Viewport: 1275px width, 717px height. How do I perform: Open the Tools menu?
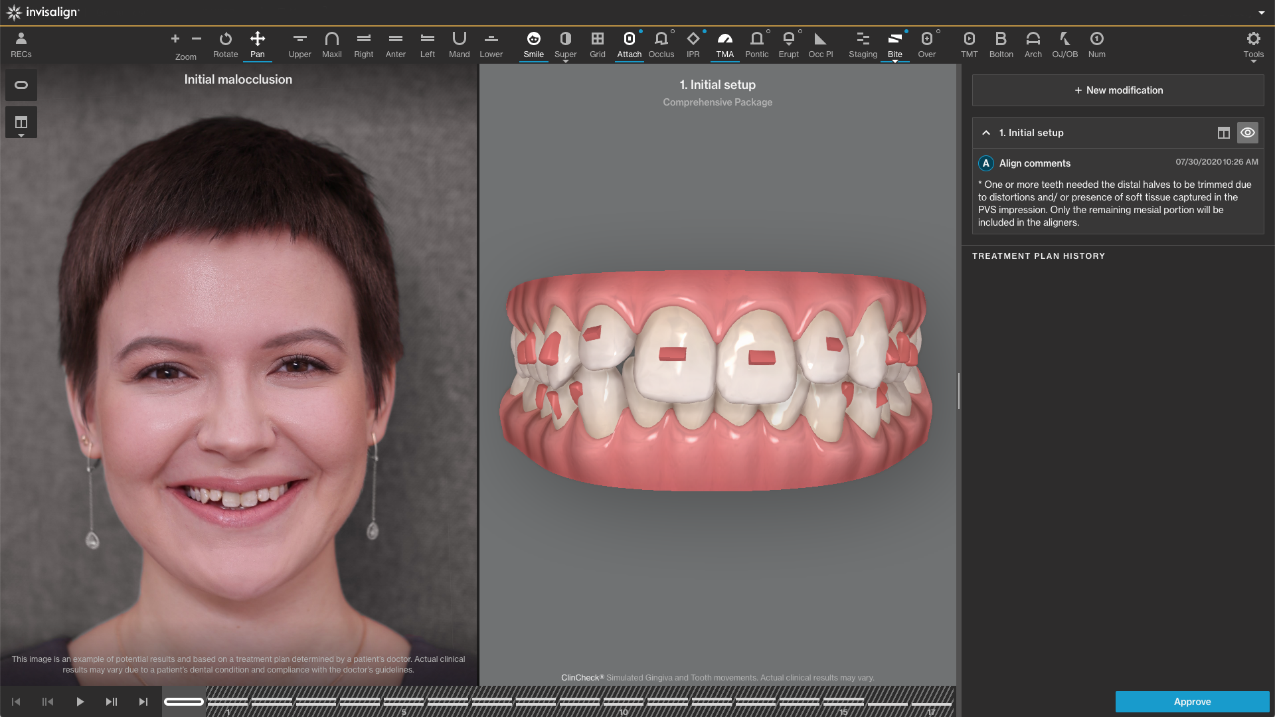[x=1254, y=44]
